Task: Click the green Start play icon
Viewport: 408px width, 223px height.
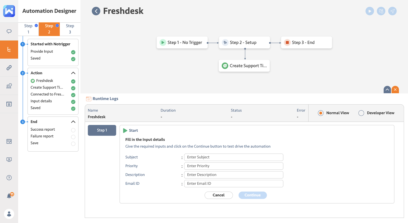Action: (x=125, y=130)
